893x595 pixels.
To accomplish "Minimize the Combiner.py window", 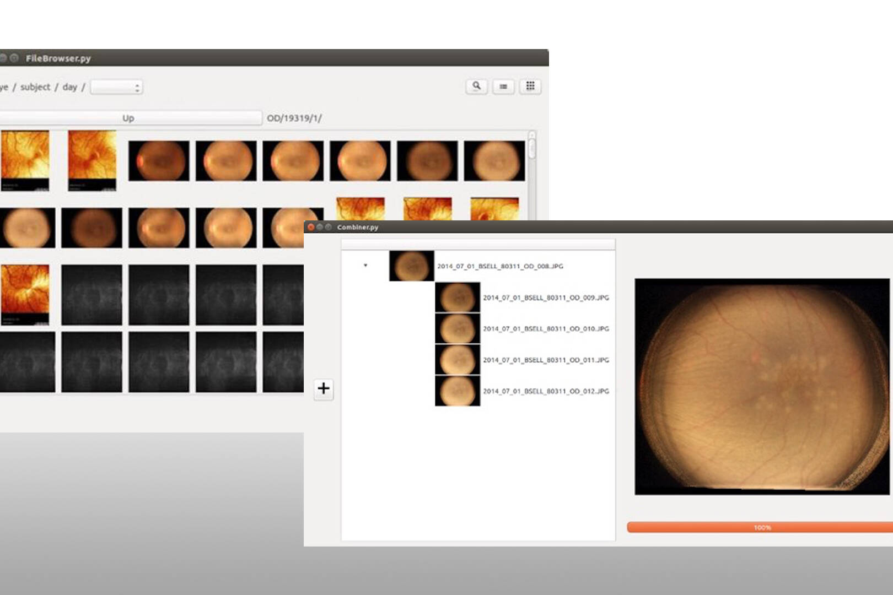I will 320,226.
